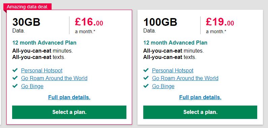The image size is (268, 128).
Task: Open Go Roam Around the World in 30GB plan
Action: coord(54,78)
